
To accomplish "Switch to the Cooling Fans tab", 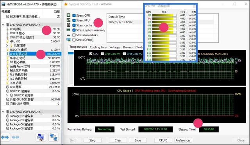I will pyautogui.click(x=98, y=47).
